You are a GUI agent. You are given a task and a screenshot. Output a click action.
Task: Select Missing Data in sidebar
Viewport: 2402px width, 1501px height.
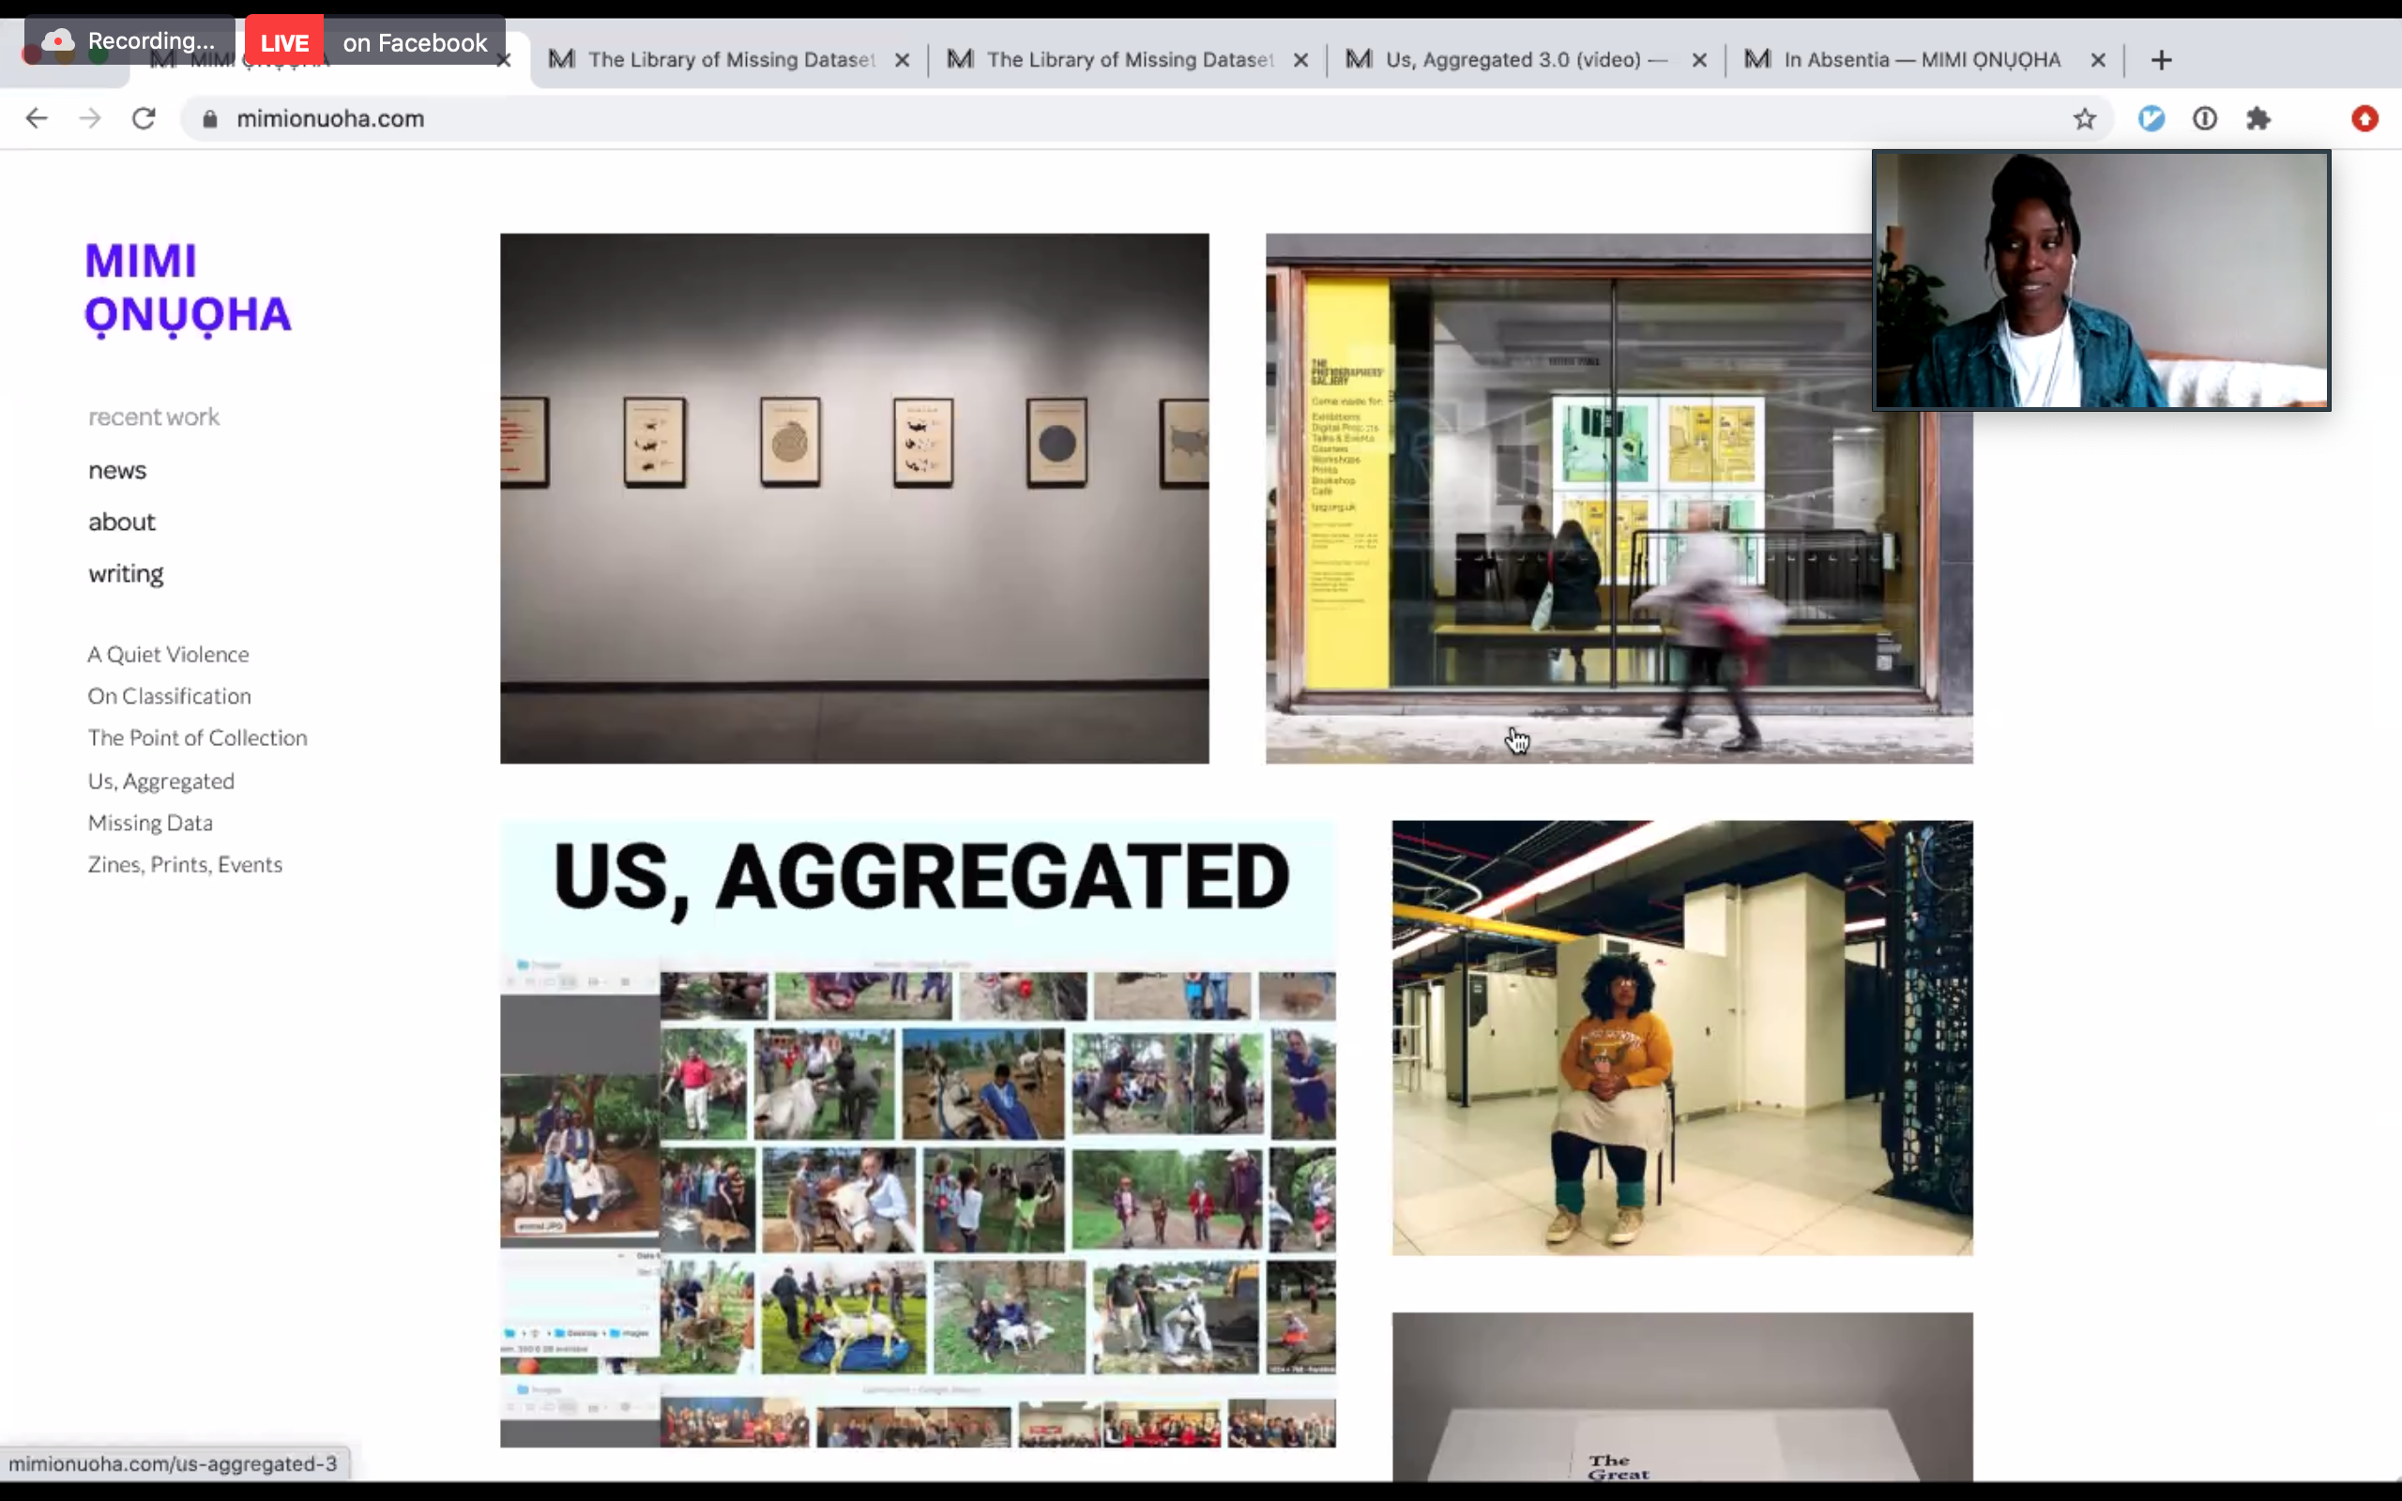click(150, 823)
